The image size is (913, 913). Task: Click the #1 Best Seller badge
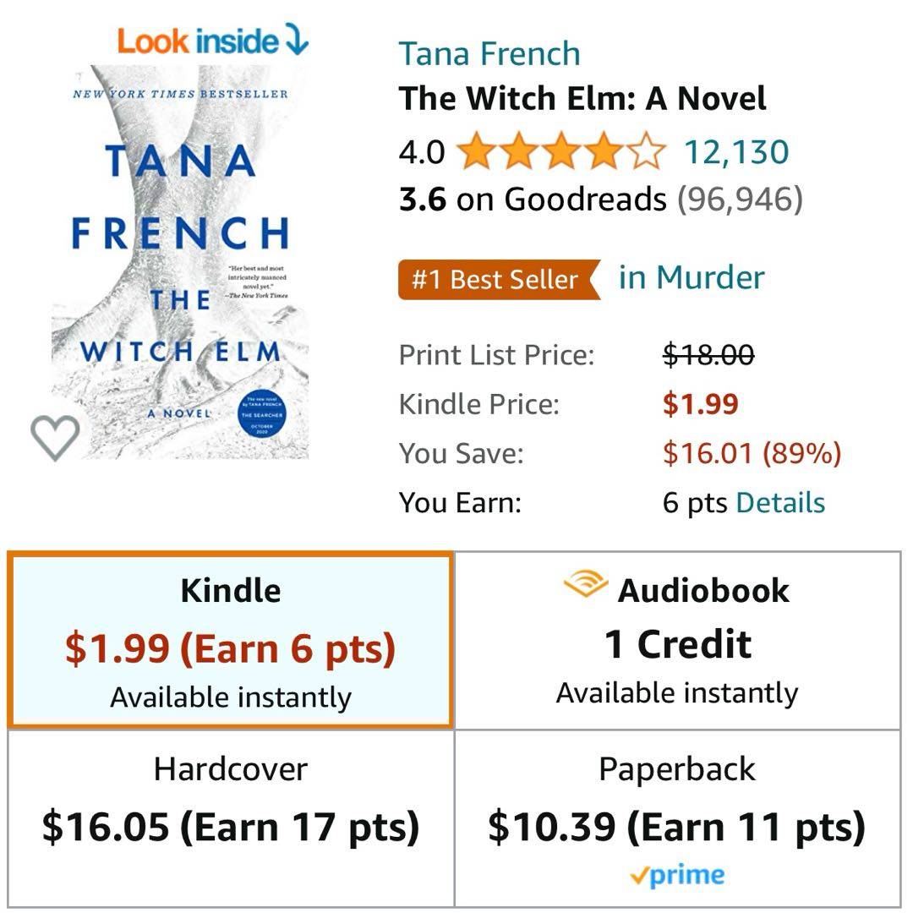[499, 280]
